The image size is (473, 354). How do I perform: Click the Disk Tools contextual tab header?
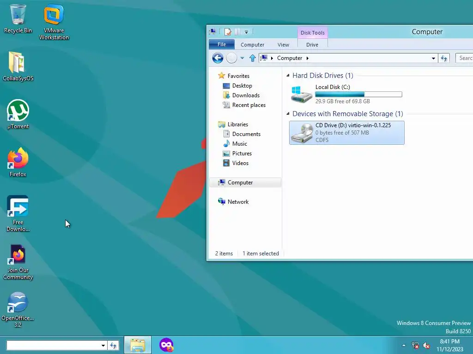coord(313,33)
